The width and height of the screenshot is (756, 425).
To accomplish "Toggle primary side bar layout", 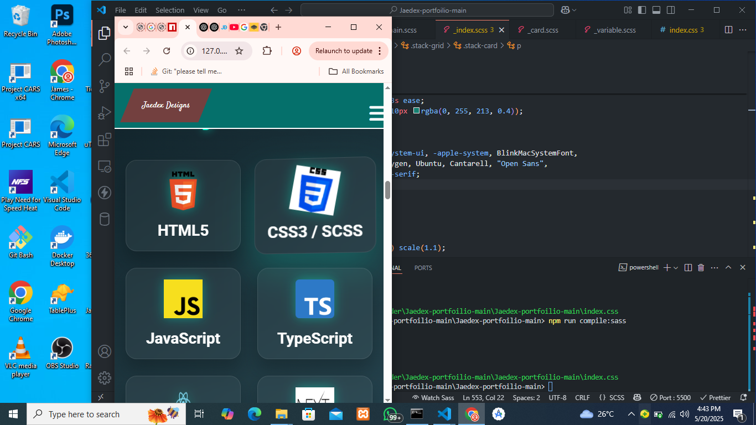I will (x=642, y=10).
